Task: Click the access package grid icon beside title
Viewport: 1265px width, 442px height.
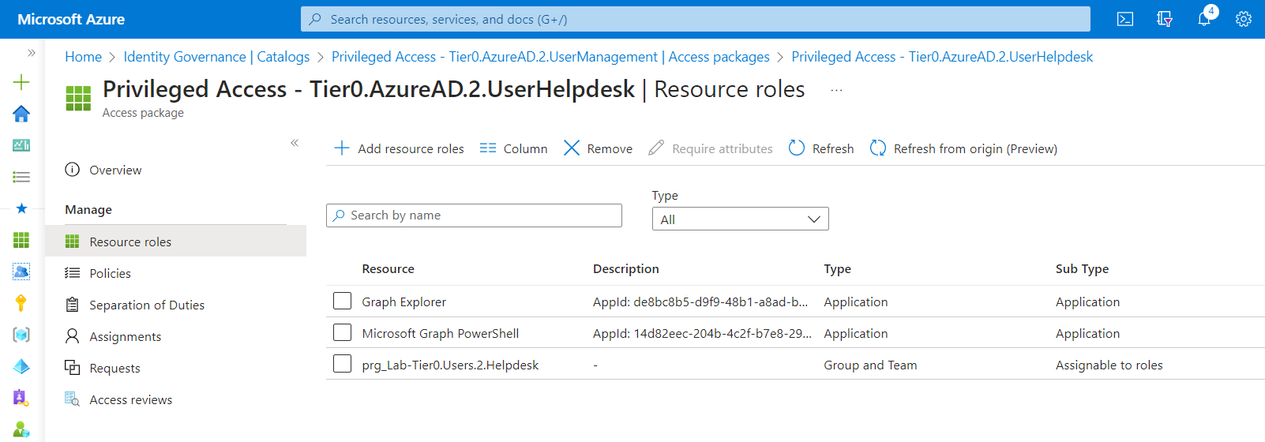Action: pyautogui.click(x=78, y=98)
